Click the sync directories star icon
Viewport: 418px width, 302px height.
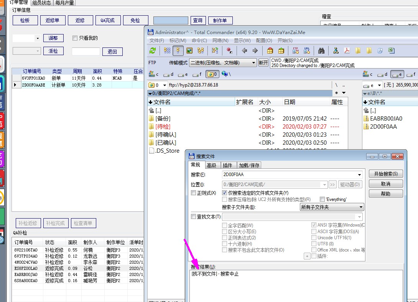[x=336, y=93]
